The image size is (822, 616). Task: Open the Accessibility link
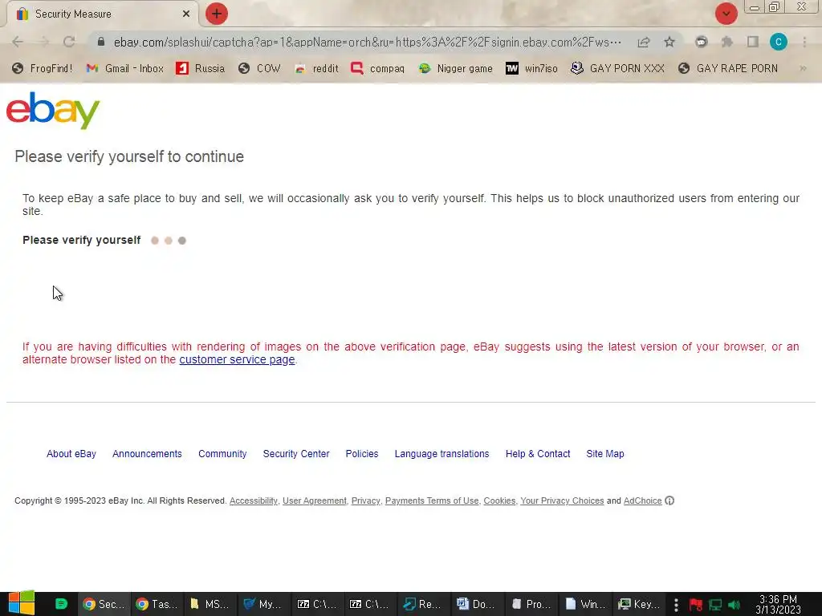pyautogui.click(x=254, y=500)
